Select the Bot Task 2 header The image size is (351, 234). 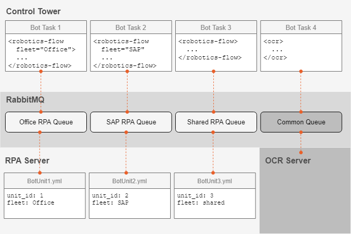pyautogui.click(x=131, y=27)
